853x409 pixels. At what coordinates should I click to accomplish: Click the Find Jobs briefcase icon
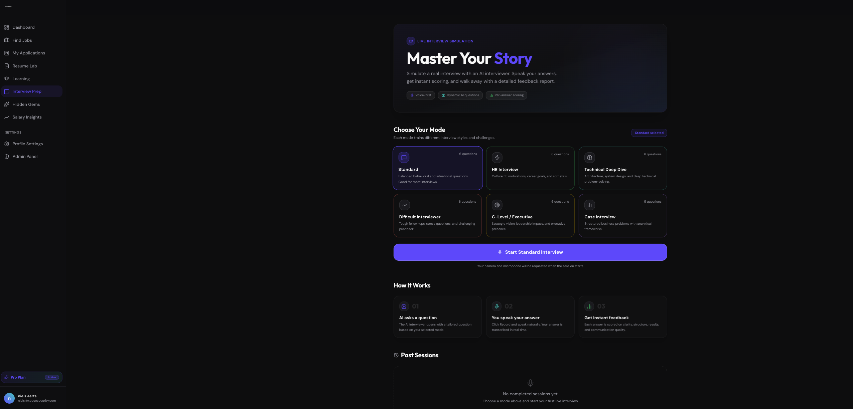pos(7,40)
